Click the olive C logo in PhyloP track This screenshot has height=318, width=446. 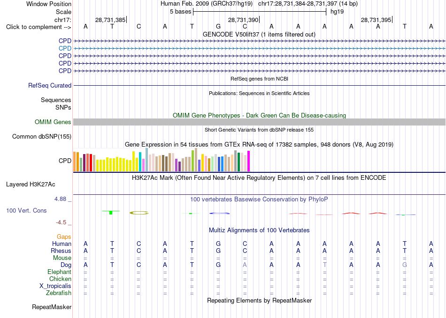pos(139,213)
